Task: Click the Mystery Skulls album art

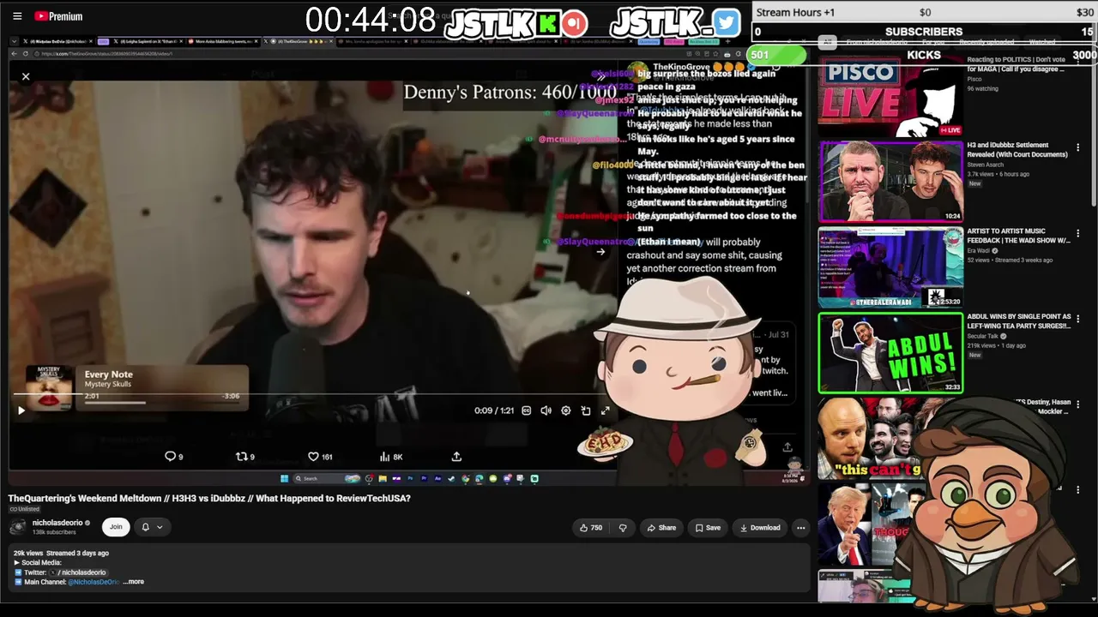Action: (x=50, y=387)
